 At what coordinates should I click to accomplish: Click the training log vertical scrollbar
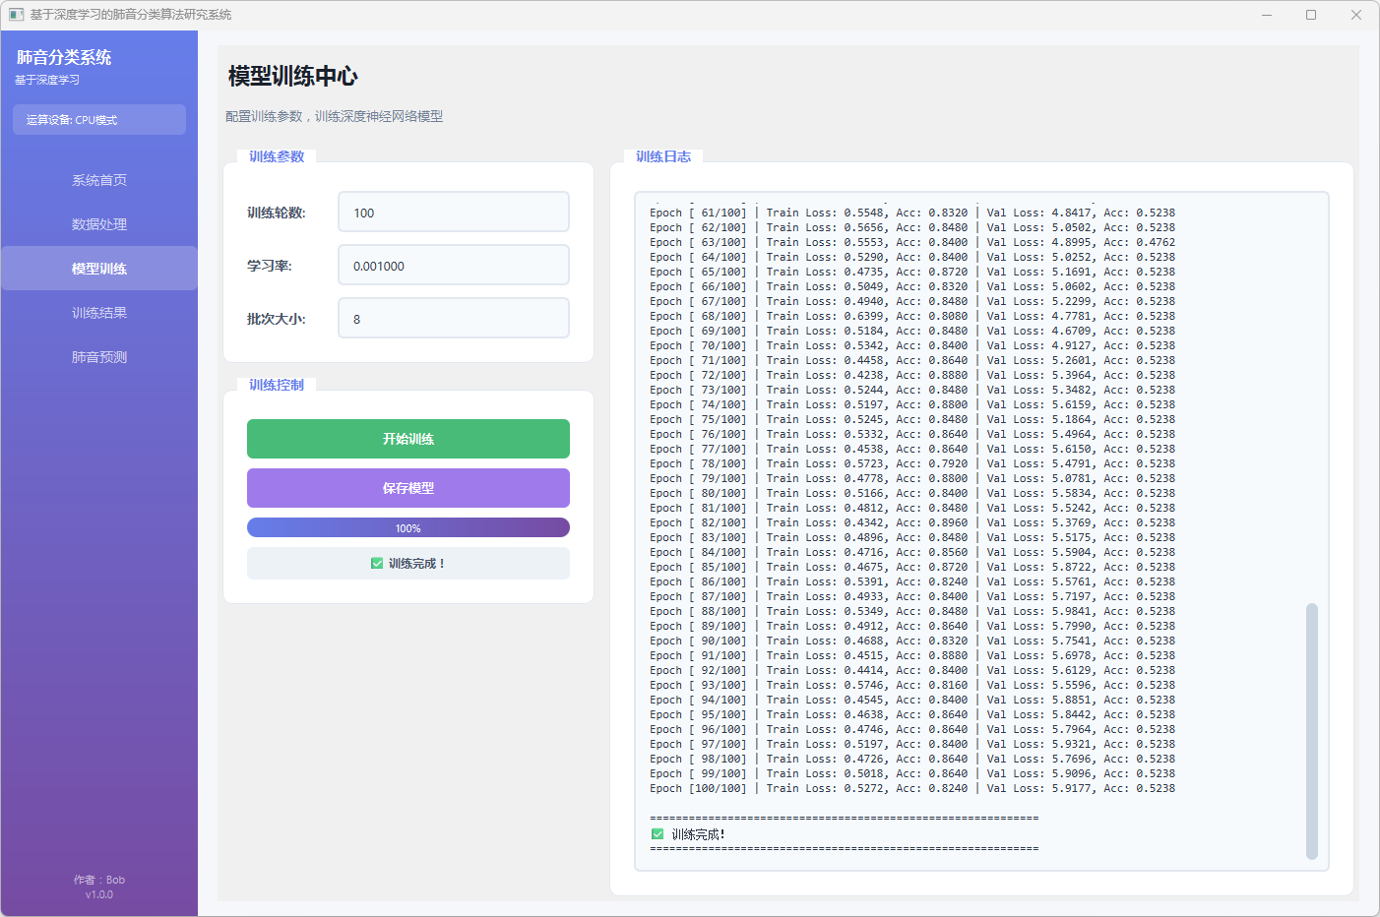tap(1311, 730)
